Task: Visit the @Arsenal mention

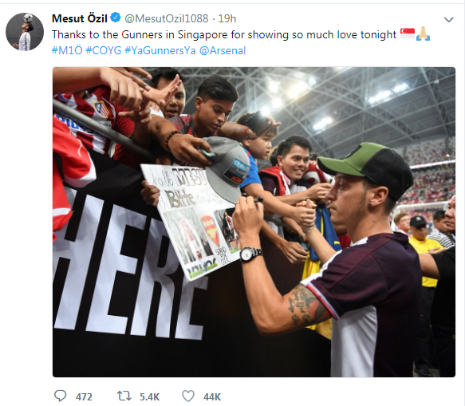Action: tap(223, 51)
